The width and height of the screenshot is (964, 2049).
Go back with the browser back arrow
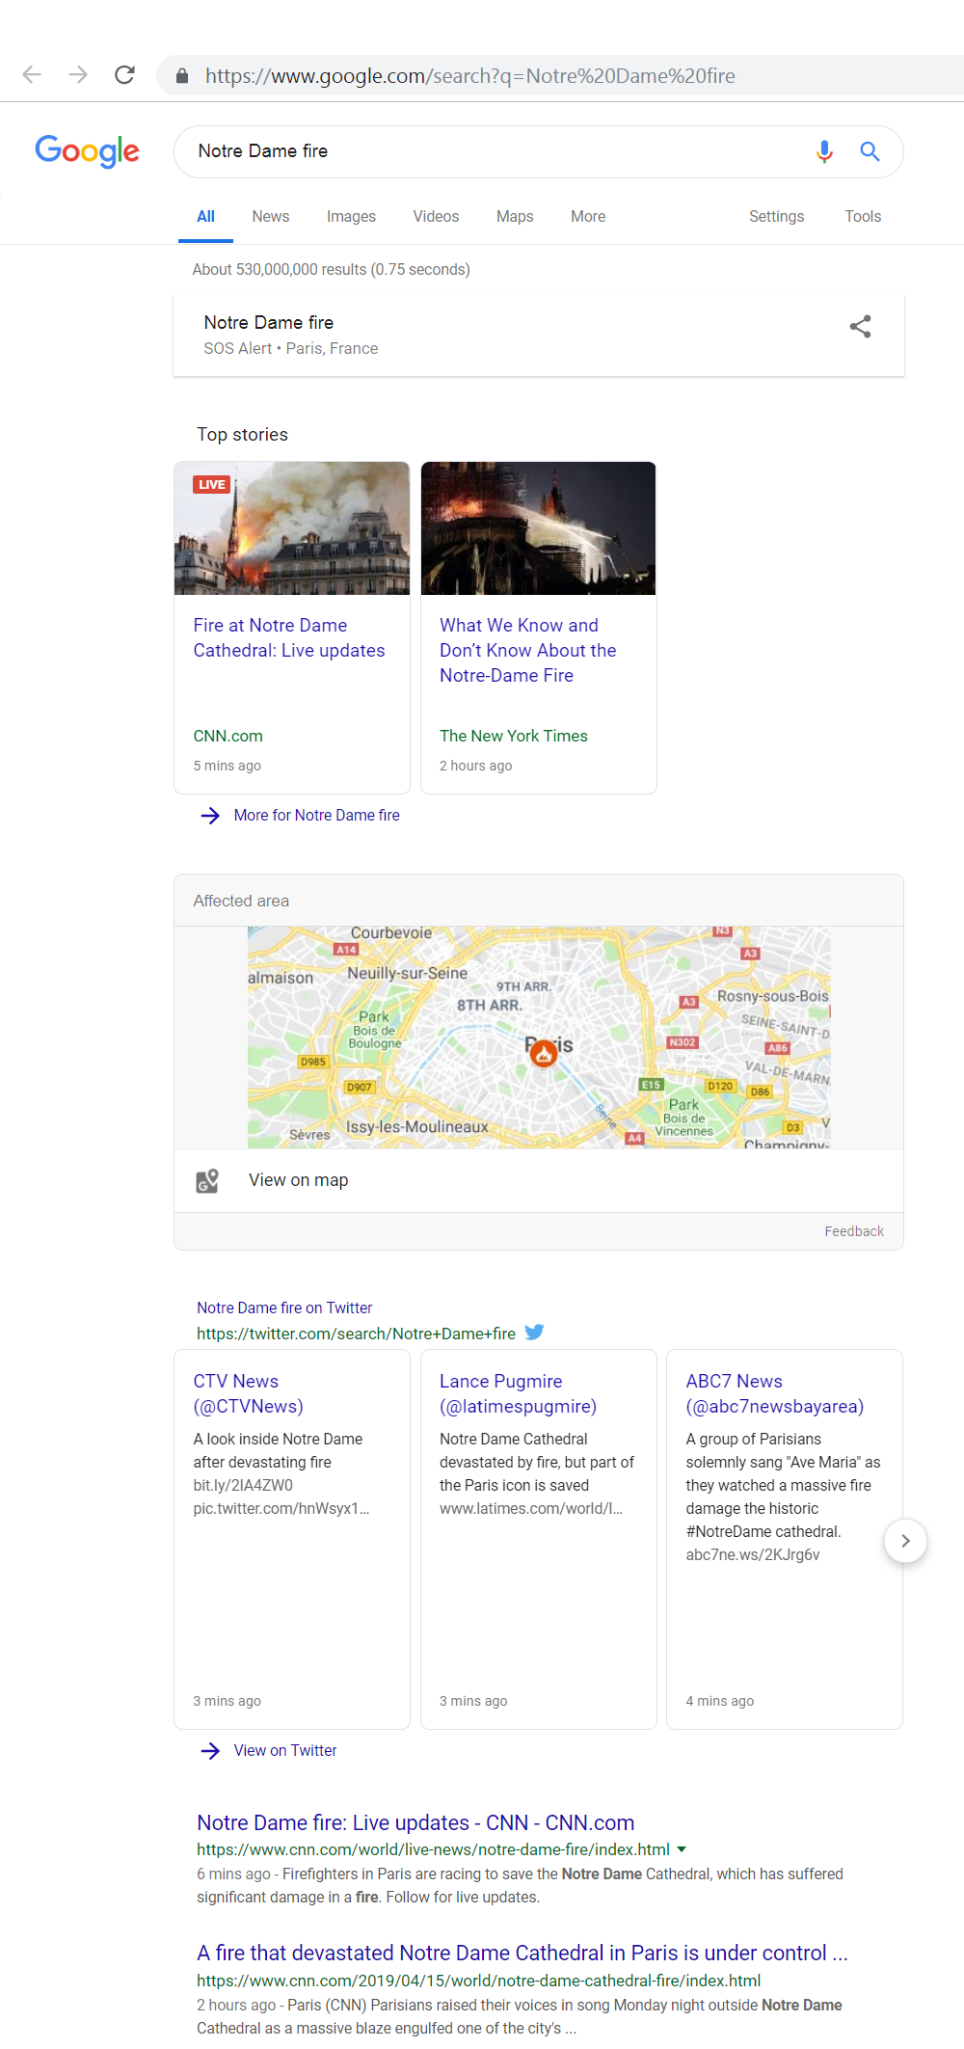click(x=32, y=75)
